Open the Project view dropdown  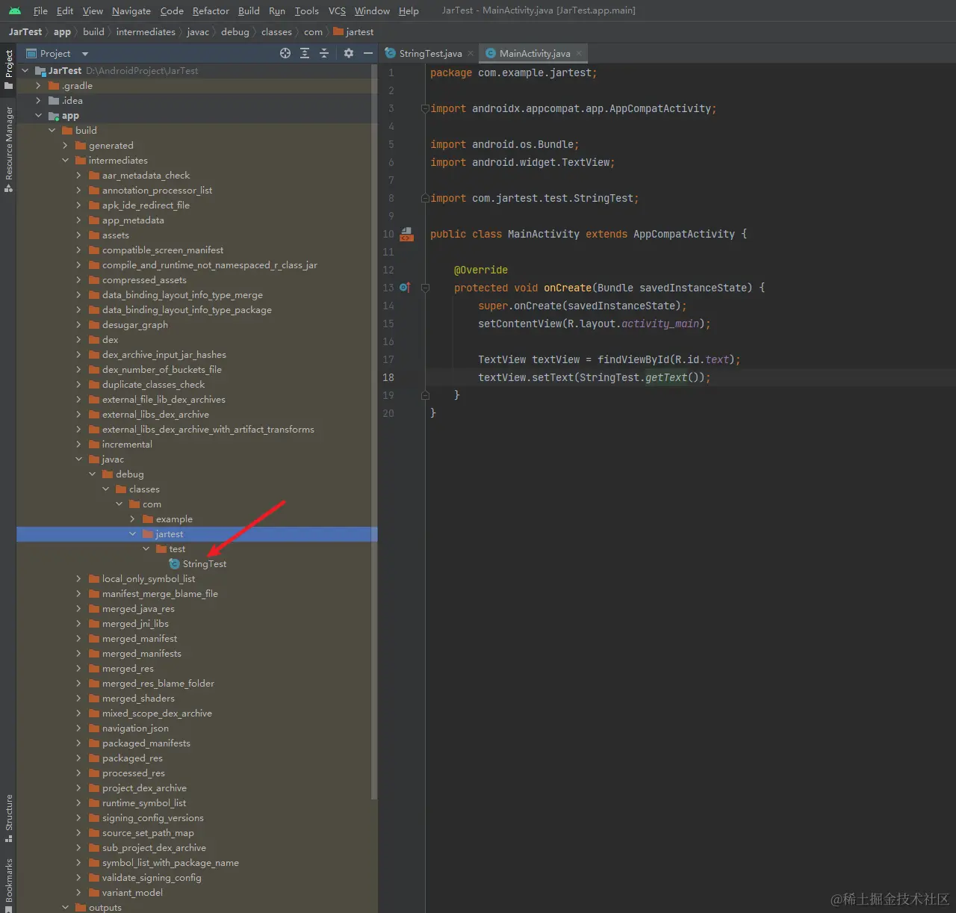point(84,54)
